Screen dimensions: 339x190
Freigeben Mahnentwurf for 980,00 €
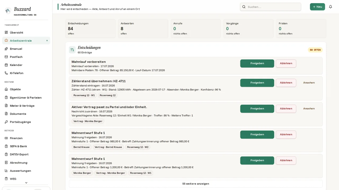coord(257,135)
